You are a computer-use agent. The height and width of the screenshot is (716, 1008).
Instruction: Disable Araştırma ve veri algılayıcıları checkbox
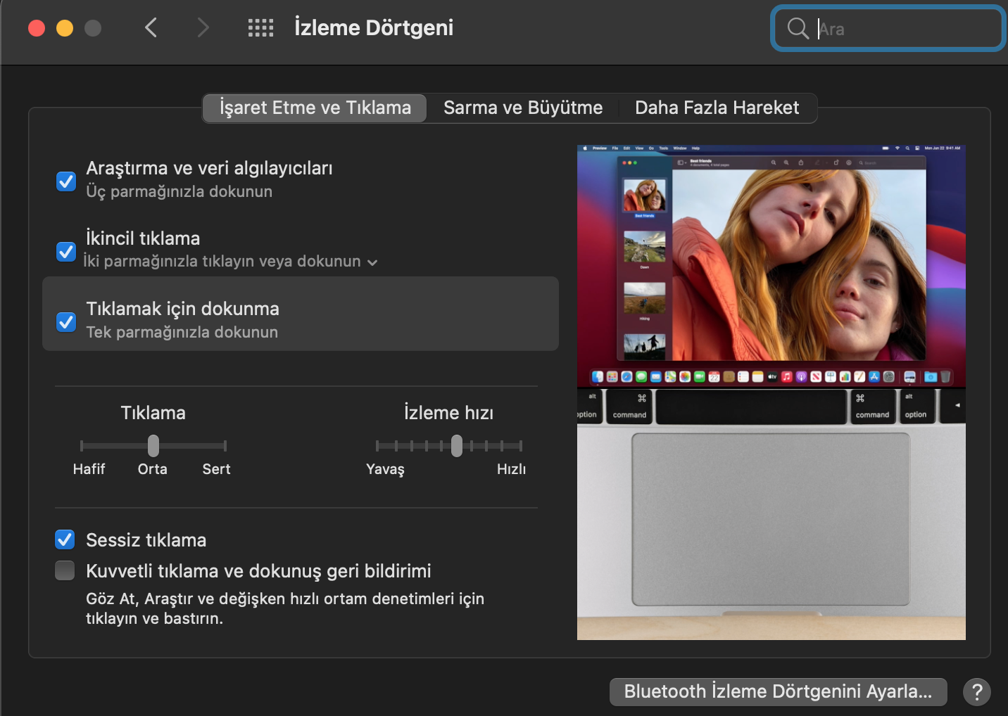[66, 181]
